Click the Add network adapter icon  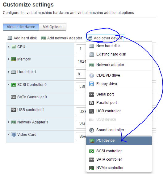[x=44, y=38]
